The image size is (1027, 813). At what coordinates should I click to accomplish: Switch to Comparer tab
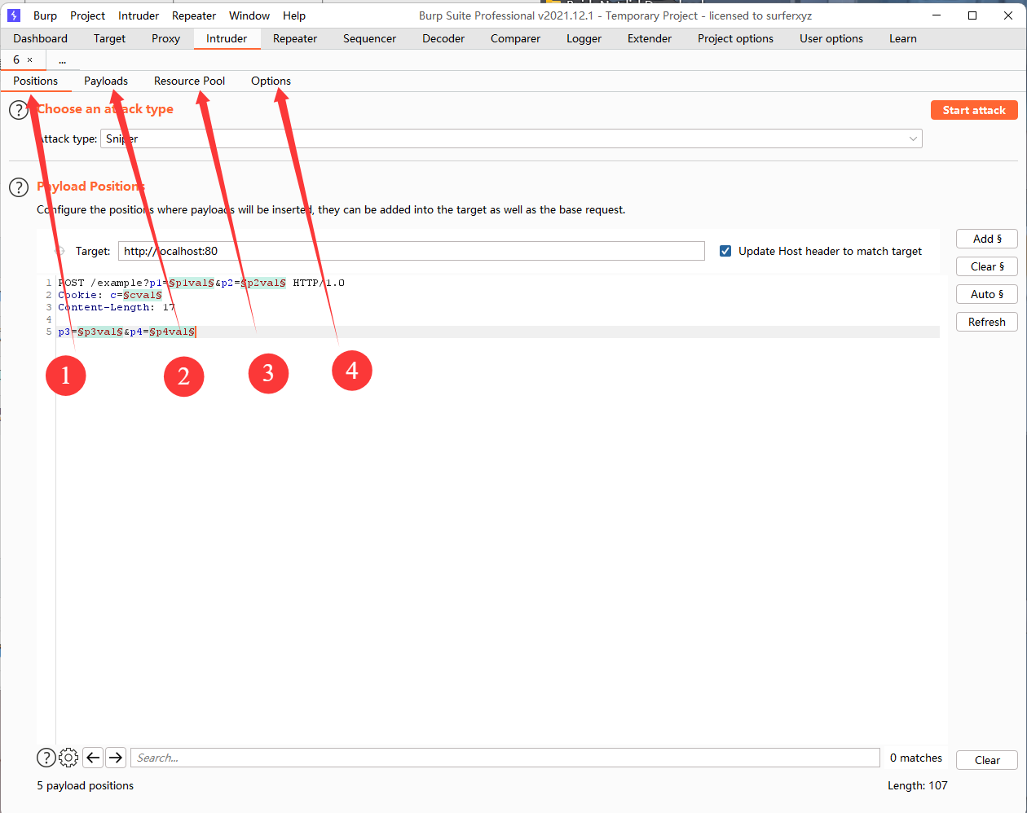(x=515, y=38)
